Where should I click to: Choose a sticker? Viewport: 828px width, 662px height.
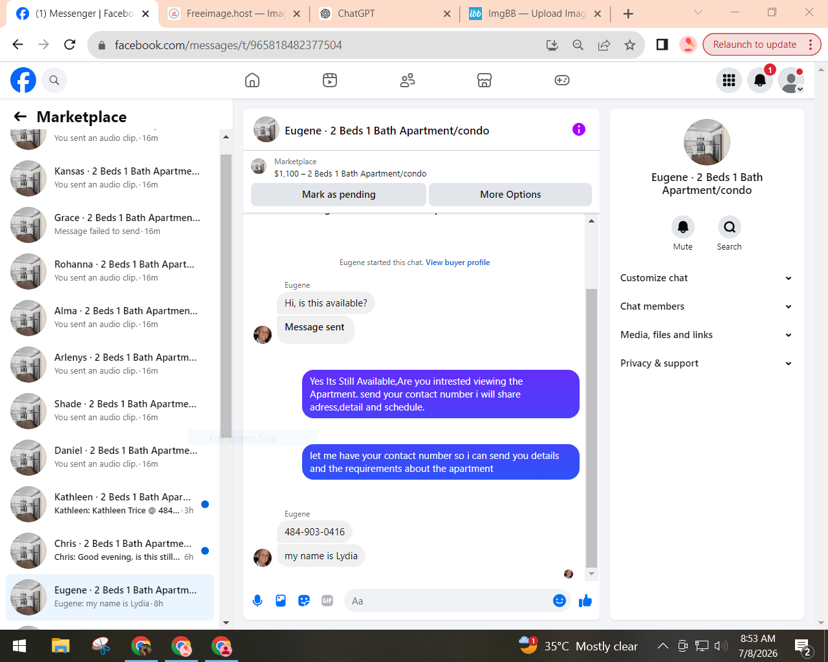[304, 601]
